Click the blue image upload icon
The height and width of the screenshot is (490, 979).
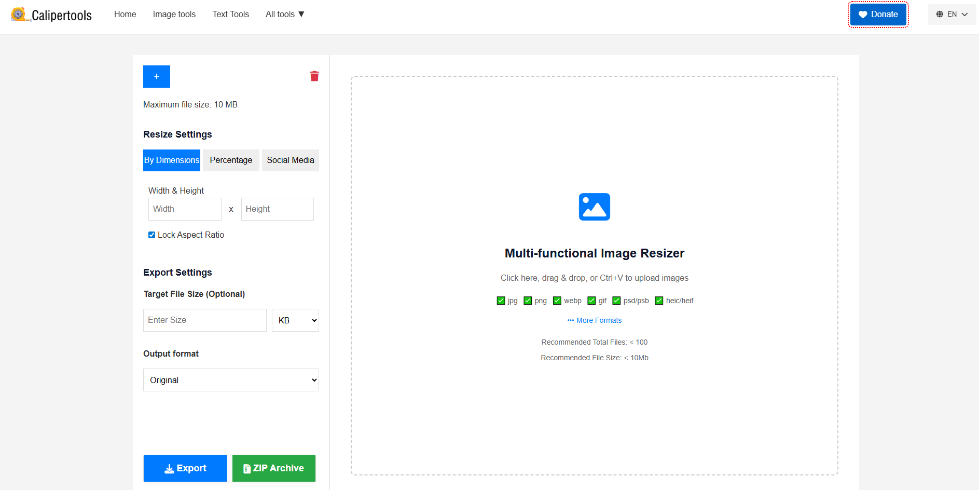[595, 207]
